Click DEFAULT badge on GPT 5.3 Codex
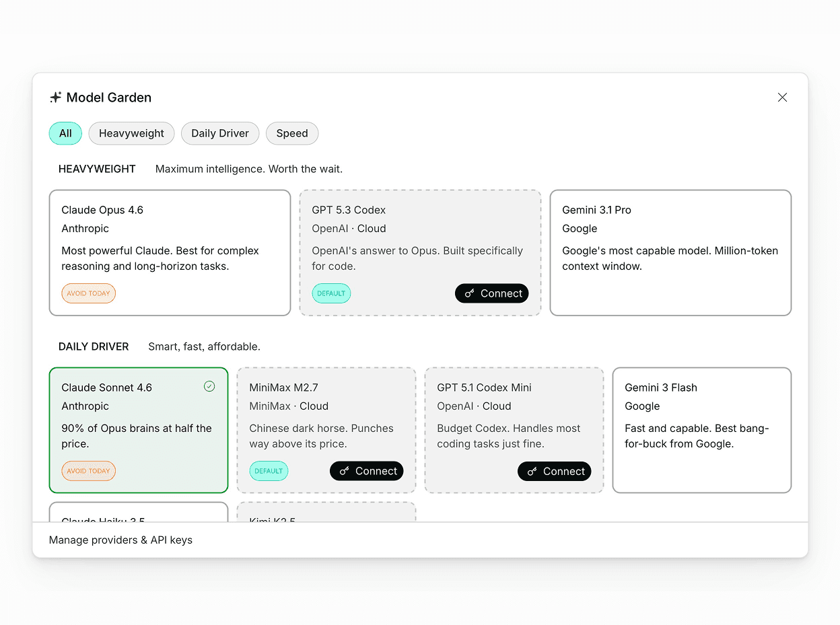The image size is (840, 625). click(x=331, y=293)
